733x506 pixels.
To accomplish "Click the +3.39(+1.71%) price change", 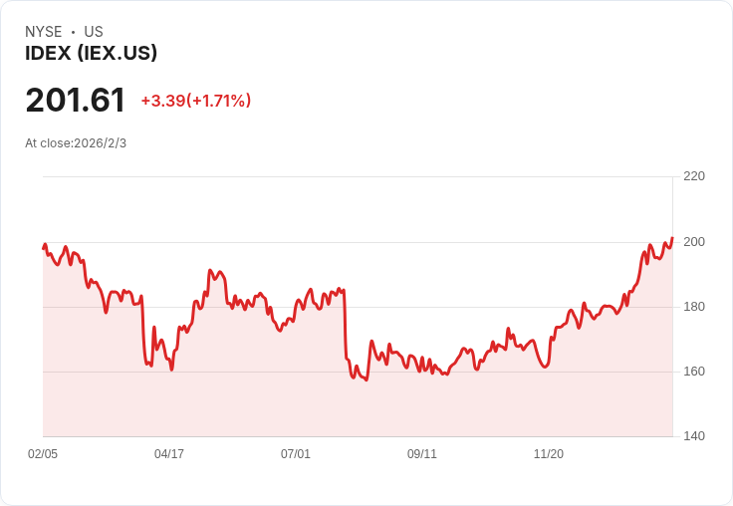I will tap(196, 101).
